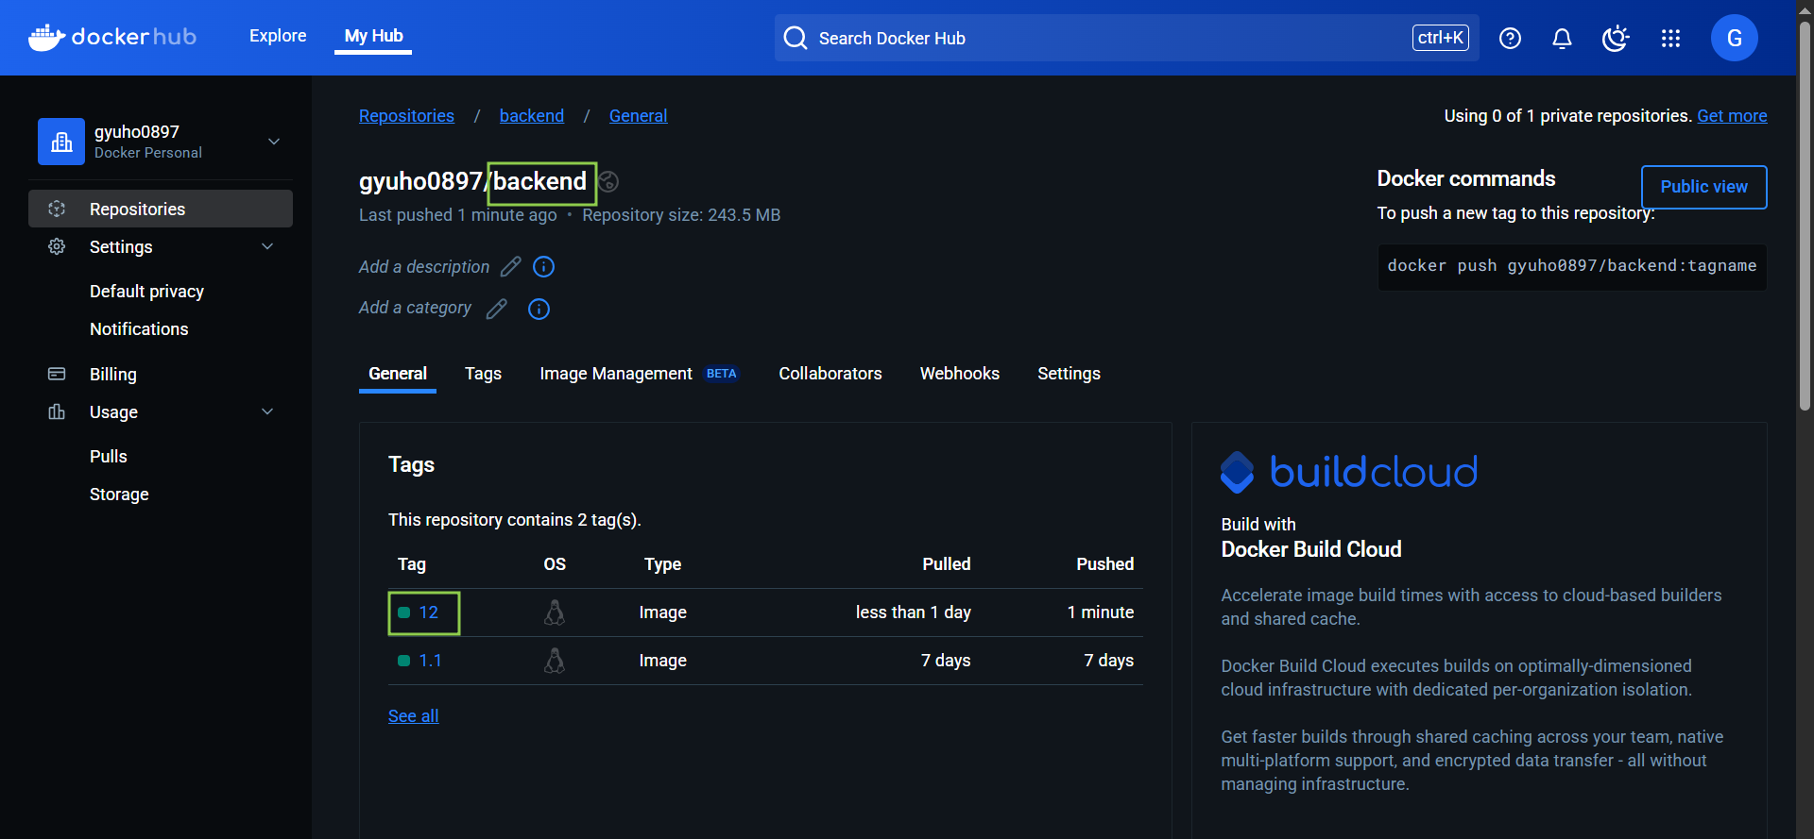The height and width of the screenshot is (839, 1814).
Task: Click the Settings gear sidebar icon
Action: point(57,246)
